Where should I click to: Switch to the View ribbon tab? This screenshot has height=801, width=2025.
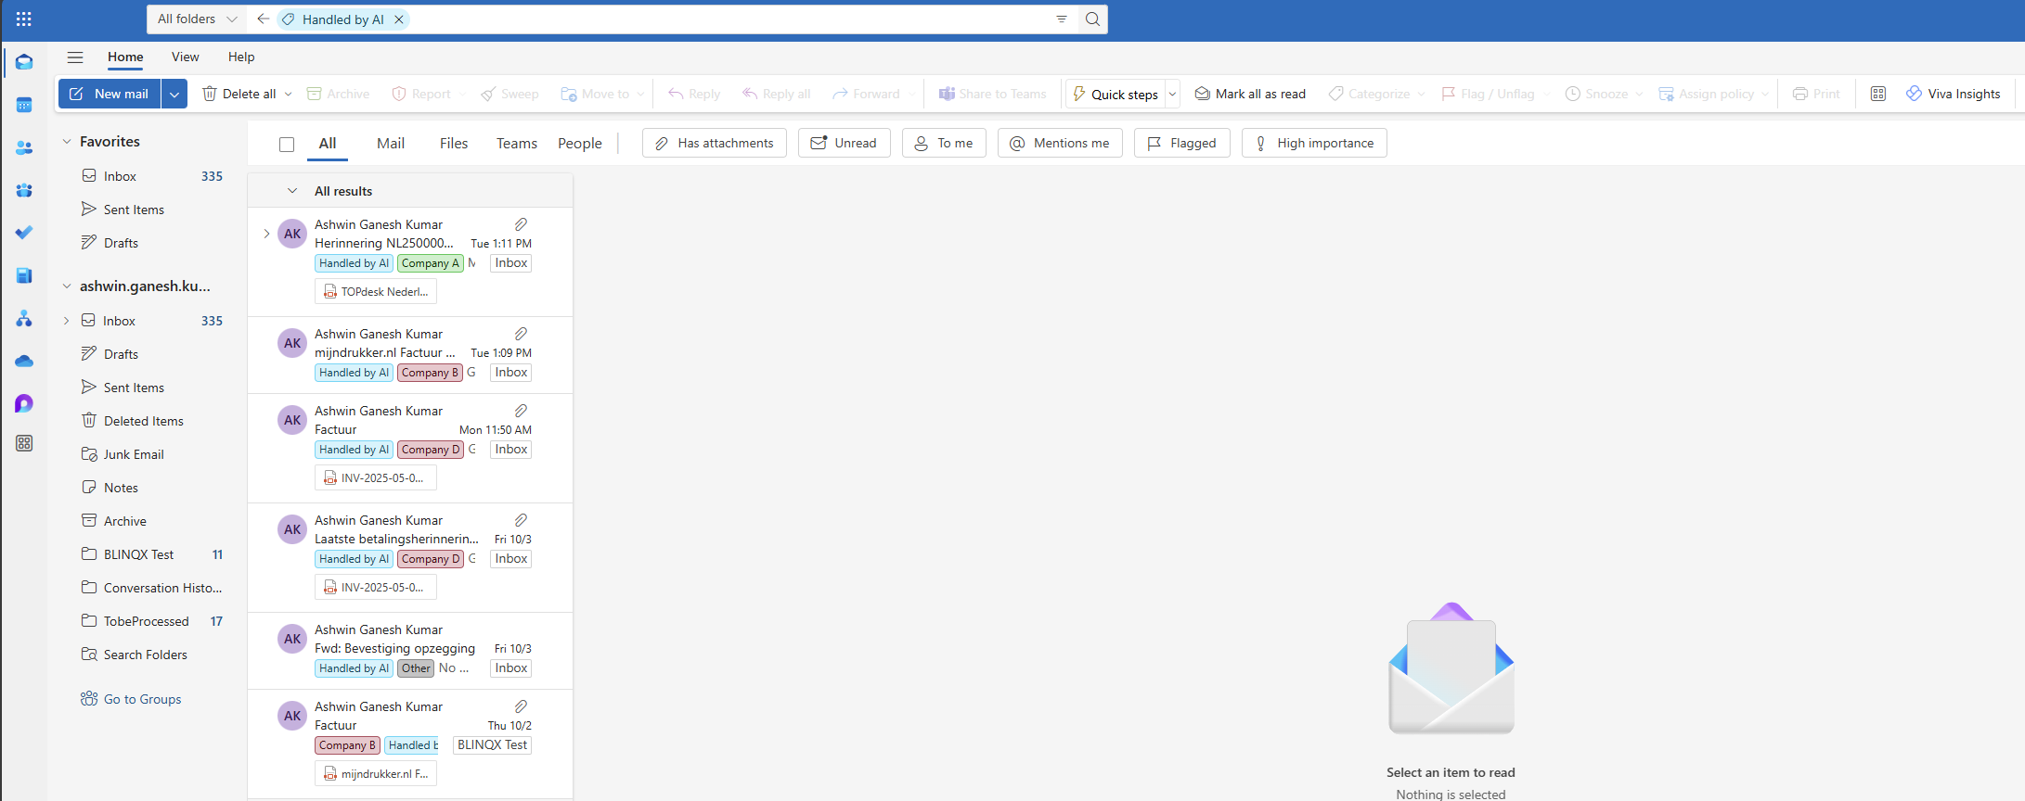[186, 57]
